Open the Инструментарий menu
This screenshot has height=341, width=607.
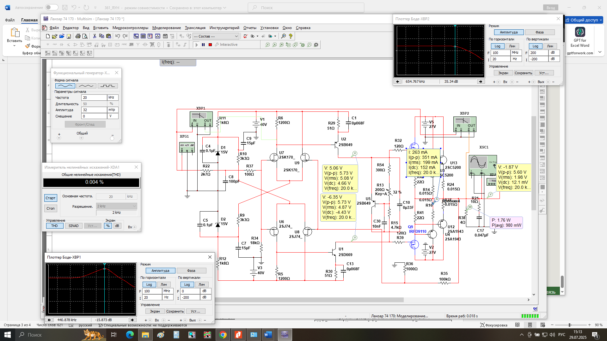click(224, 28)
